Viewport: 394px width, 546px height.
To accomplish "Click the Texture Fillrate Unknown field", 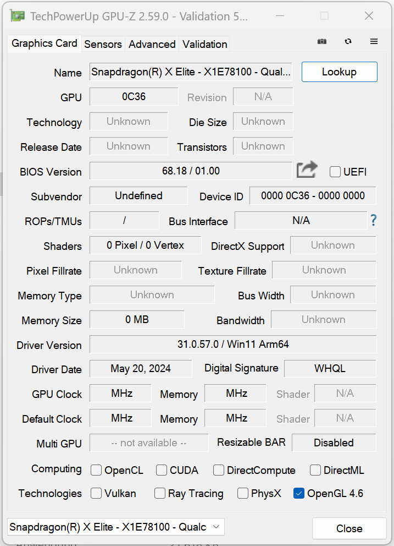I will tap(324, 270).
